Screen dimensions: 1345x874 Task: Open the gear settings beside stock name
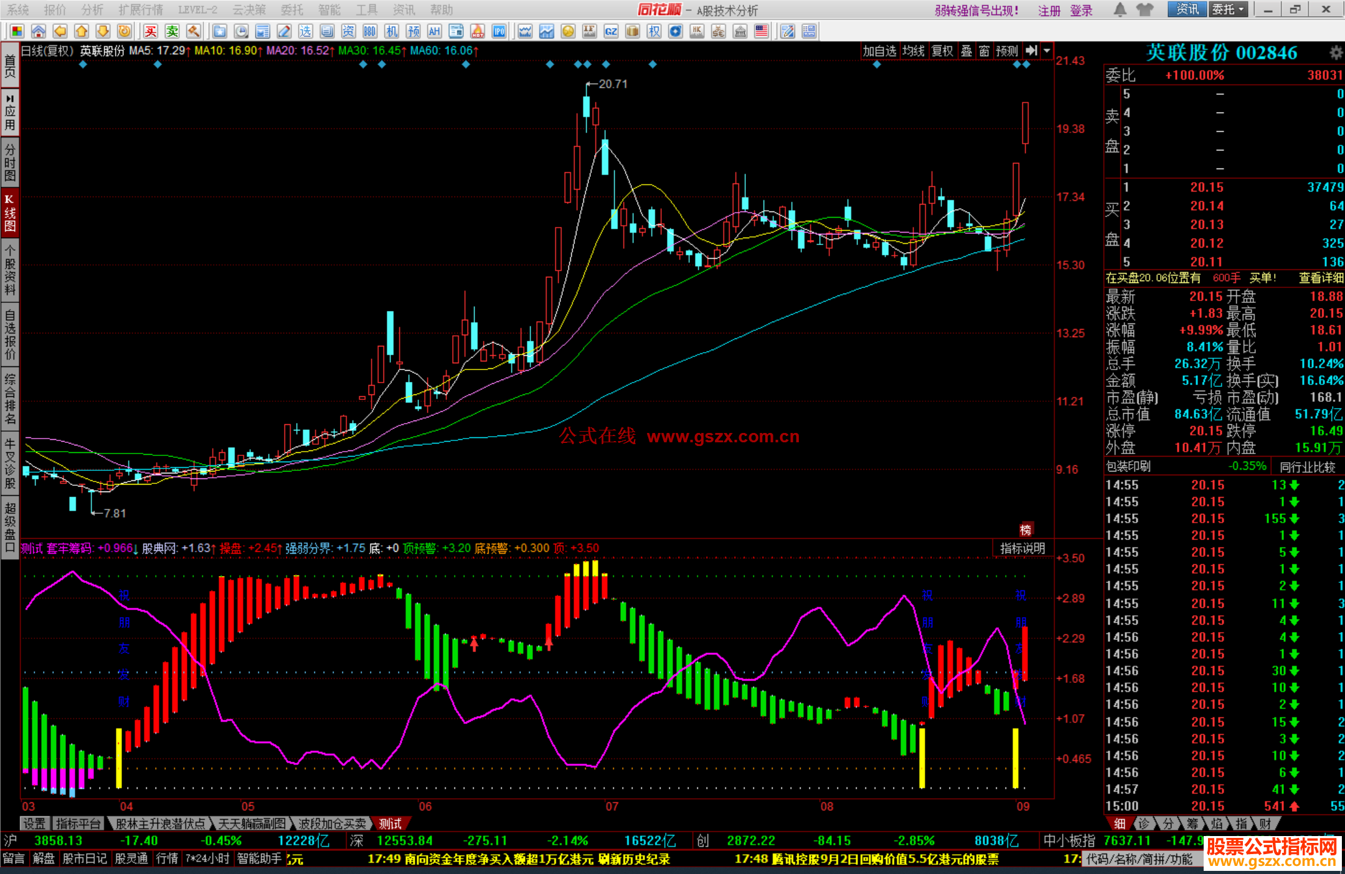tap(1336, 53)
